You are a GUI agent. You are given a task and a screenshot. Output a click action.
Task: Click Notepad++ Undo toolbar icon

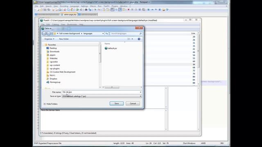[x=77, y=10]
